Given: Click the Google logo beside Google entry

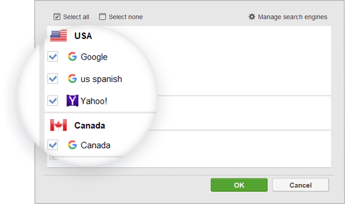Looking at the screenshot, I should (73, 56).
